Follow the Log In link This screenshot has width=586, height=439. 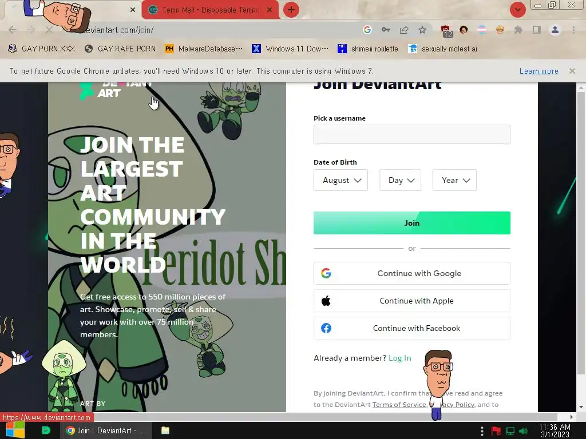tap(399, 358)
